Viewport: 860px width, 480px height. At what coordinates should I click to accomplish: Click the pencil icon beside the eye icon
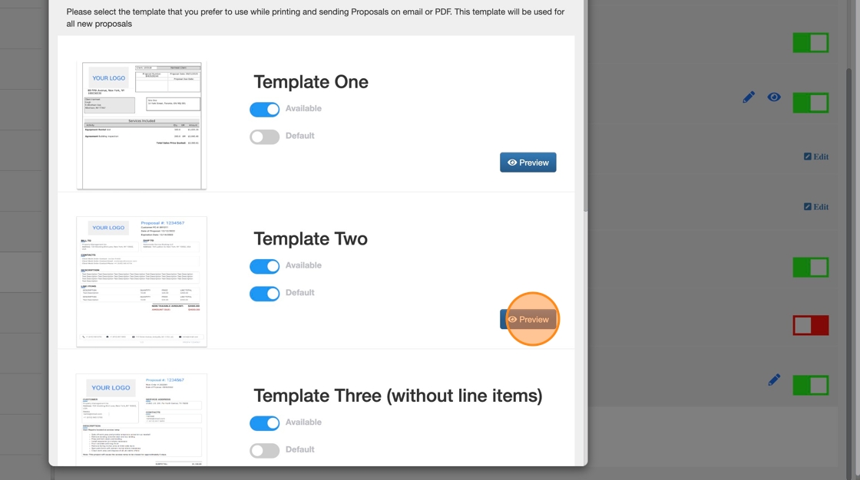point(749,97)
